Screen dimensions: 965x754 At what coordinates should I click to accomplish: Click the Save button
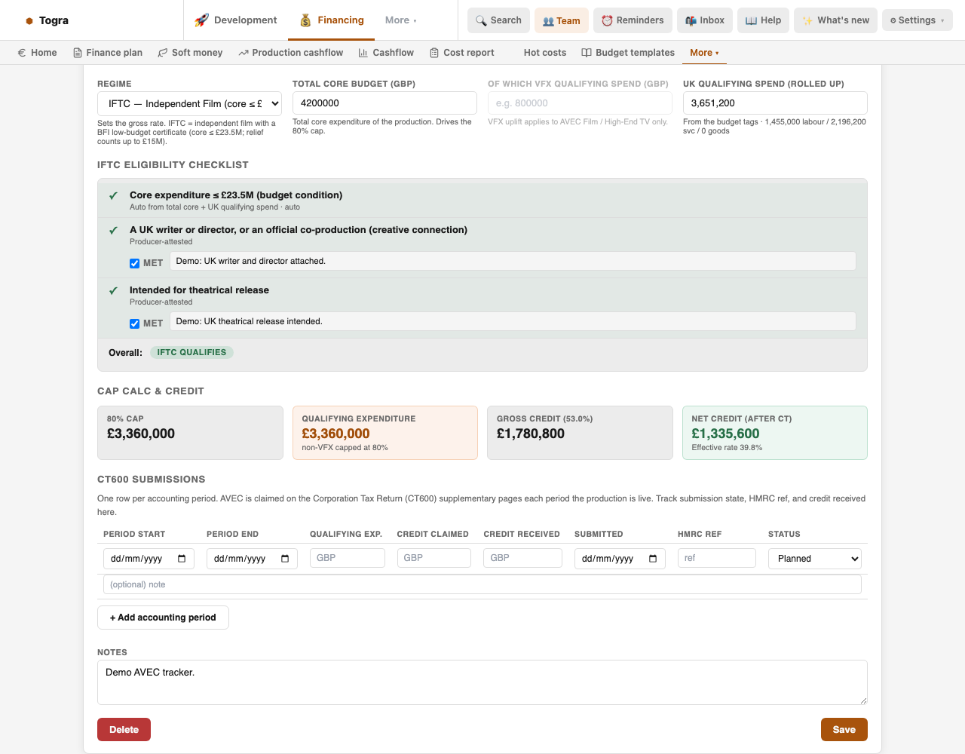844,730
